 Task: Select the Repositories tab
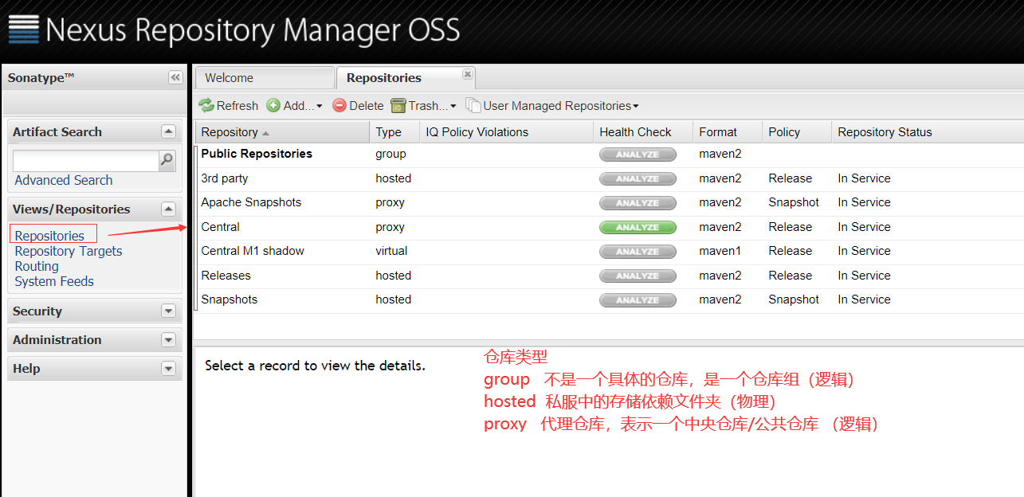coord(406,78)
